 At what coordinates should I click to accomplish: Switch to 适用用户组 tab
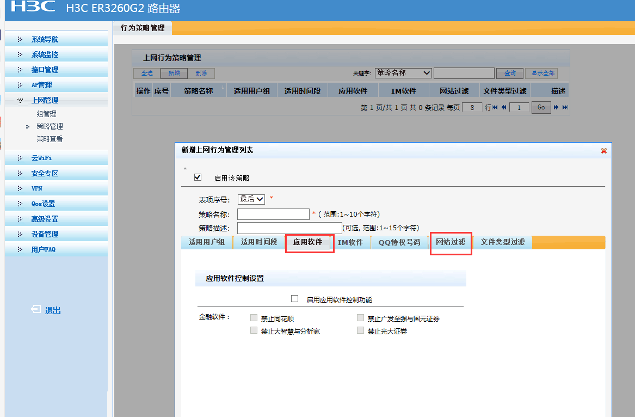(x=207, y=242)
